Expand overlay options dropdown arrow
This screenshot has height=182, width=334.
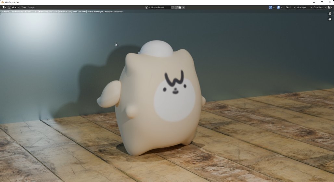(x=282, y=7)
